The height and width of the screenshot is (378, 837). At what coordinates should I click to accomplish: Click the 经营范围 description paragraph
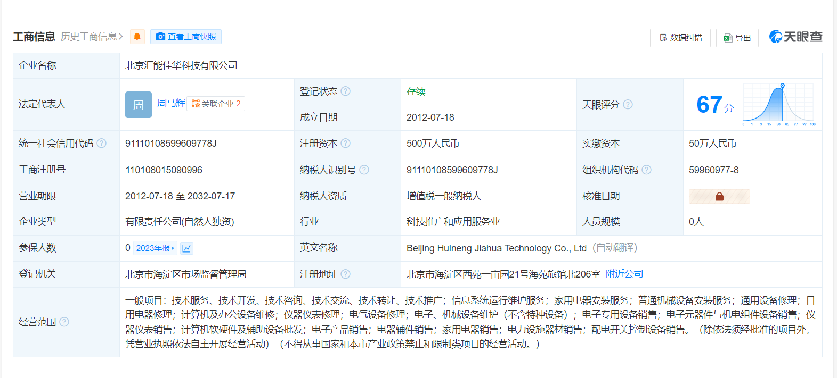pos(470,322)
